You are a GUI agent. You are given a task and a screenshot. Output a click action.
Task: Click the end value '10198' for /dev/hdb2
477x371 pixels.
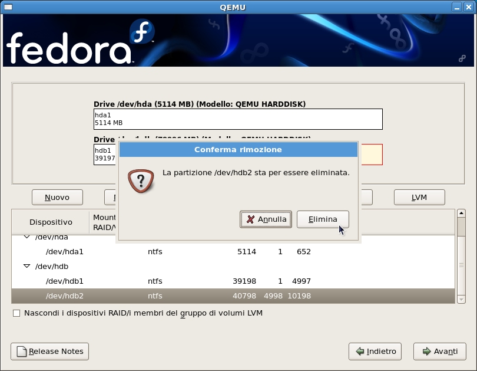click(x=299, y=296)
